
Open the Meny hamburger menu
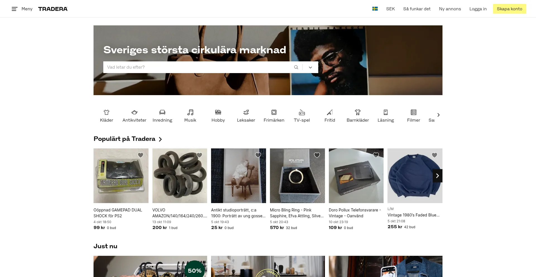coord(15,9)
